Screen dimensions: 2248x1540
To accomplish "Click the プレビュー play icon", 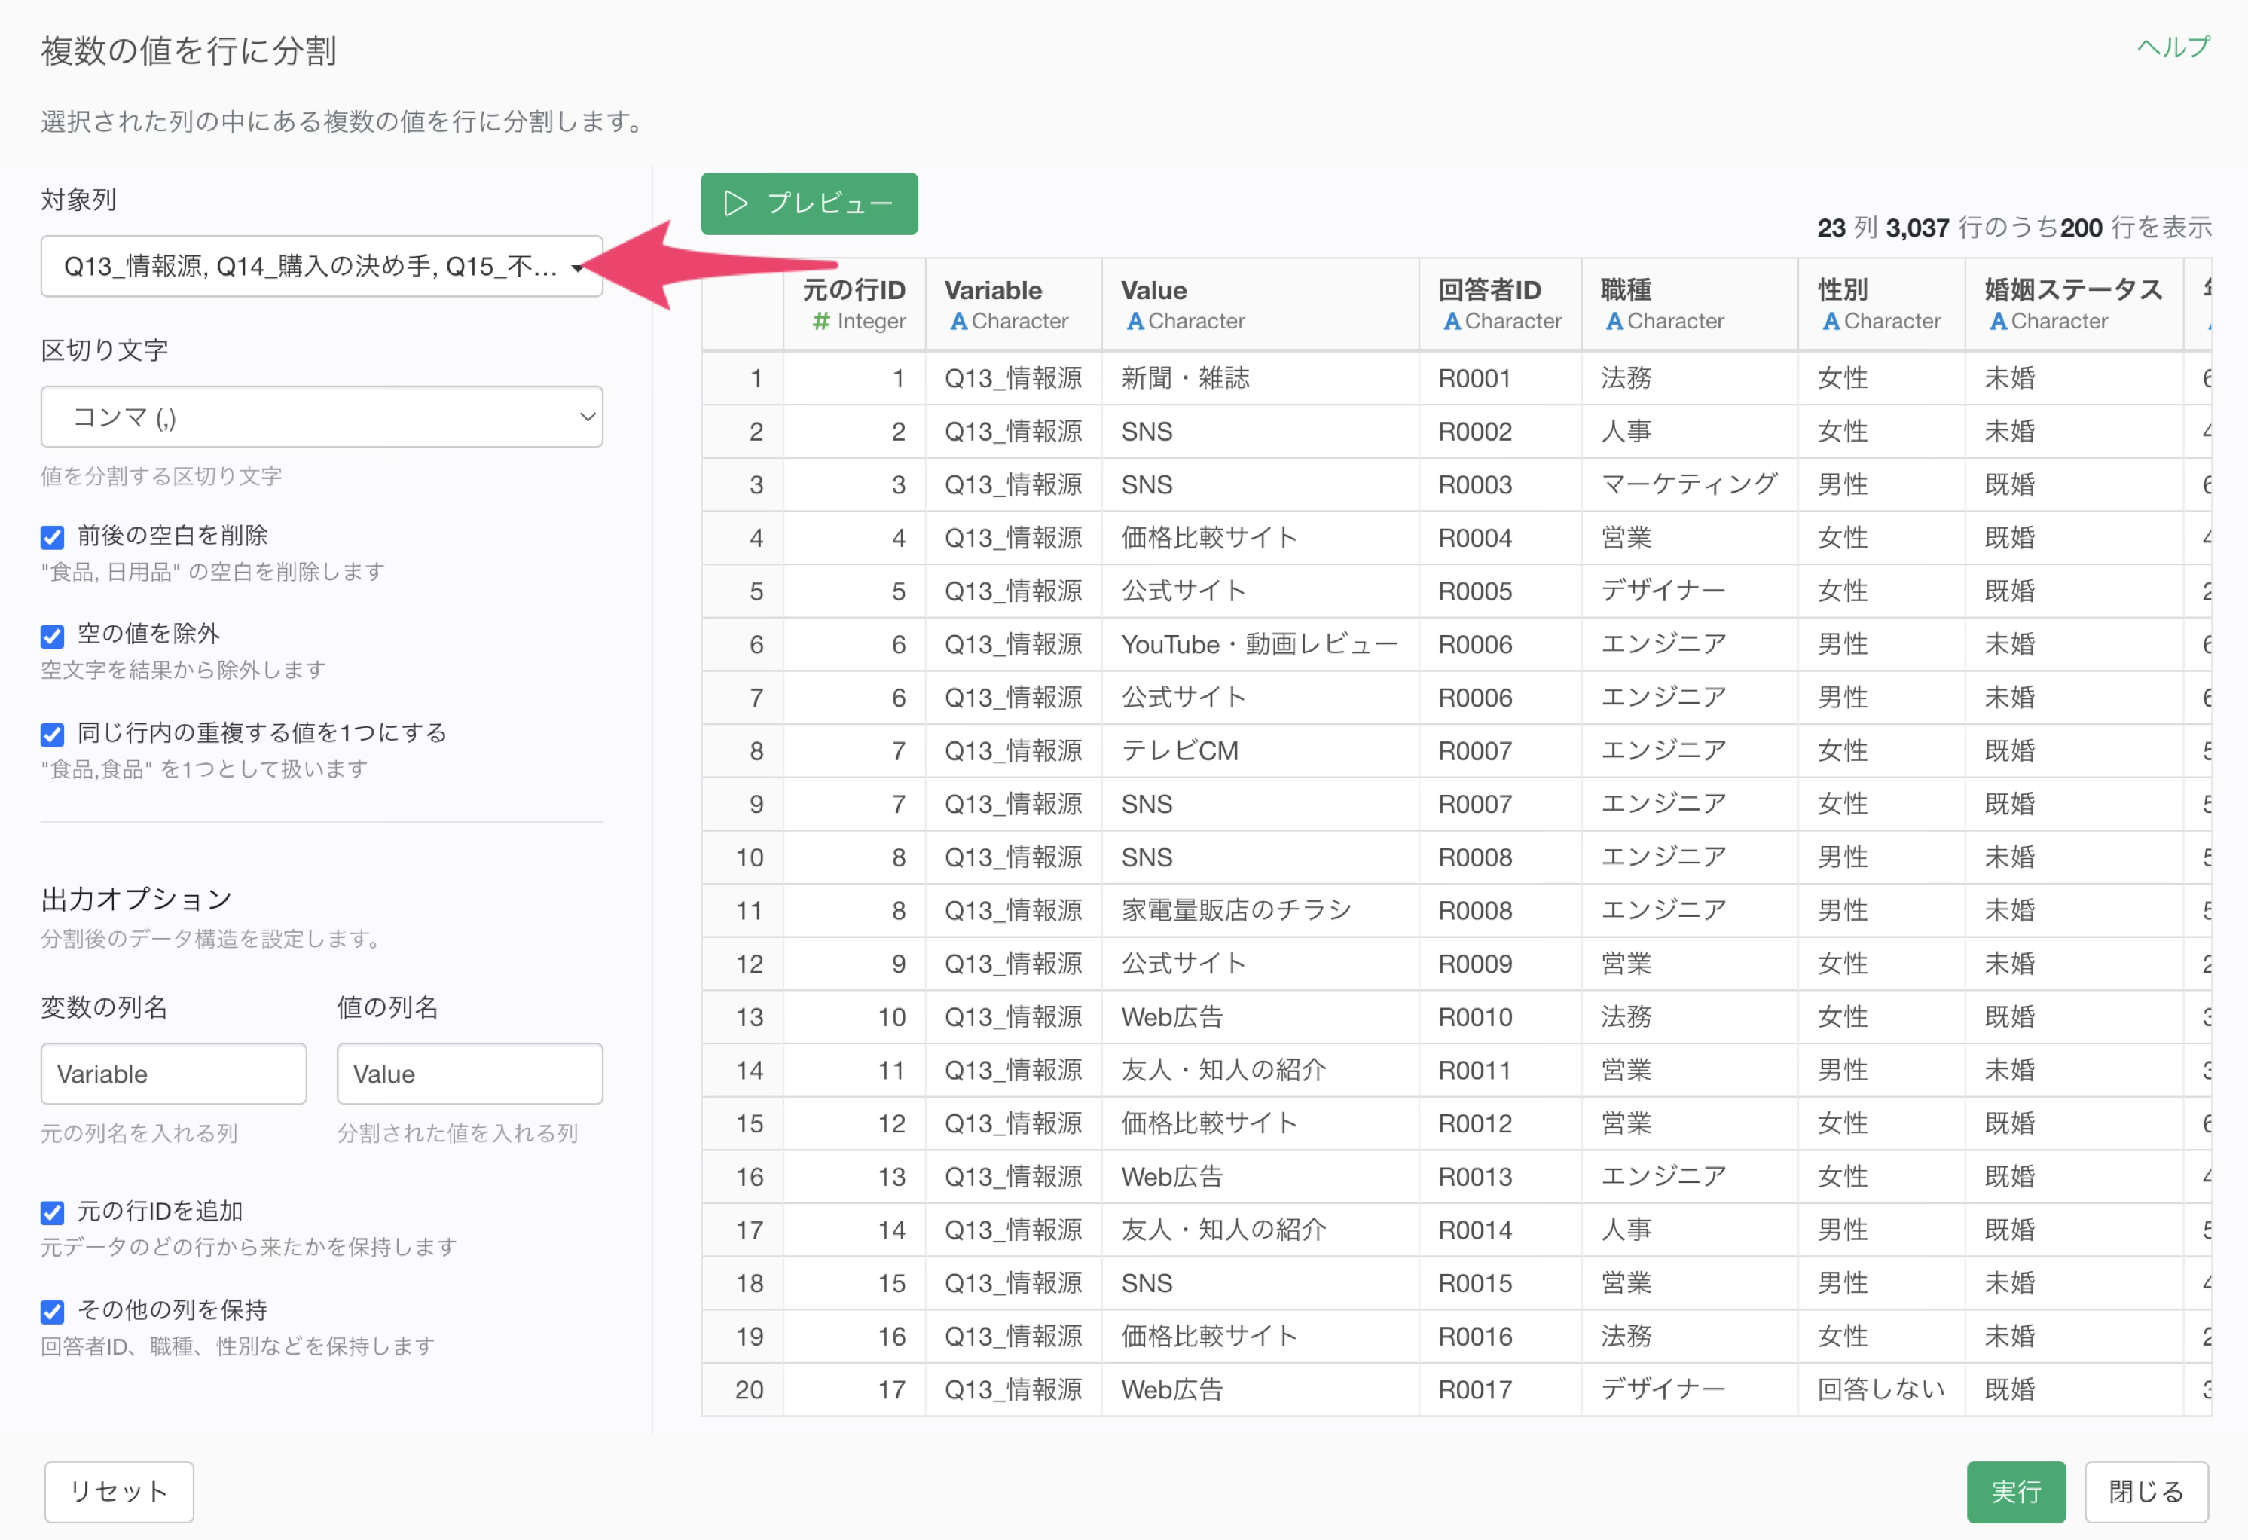I will 736,203.
